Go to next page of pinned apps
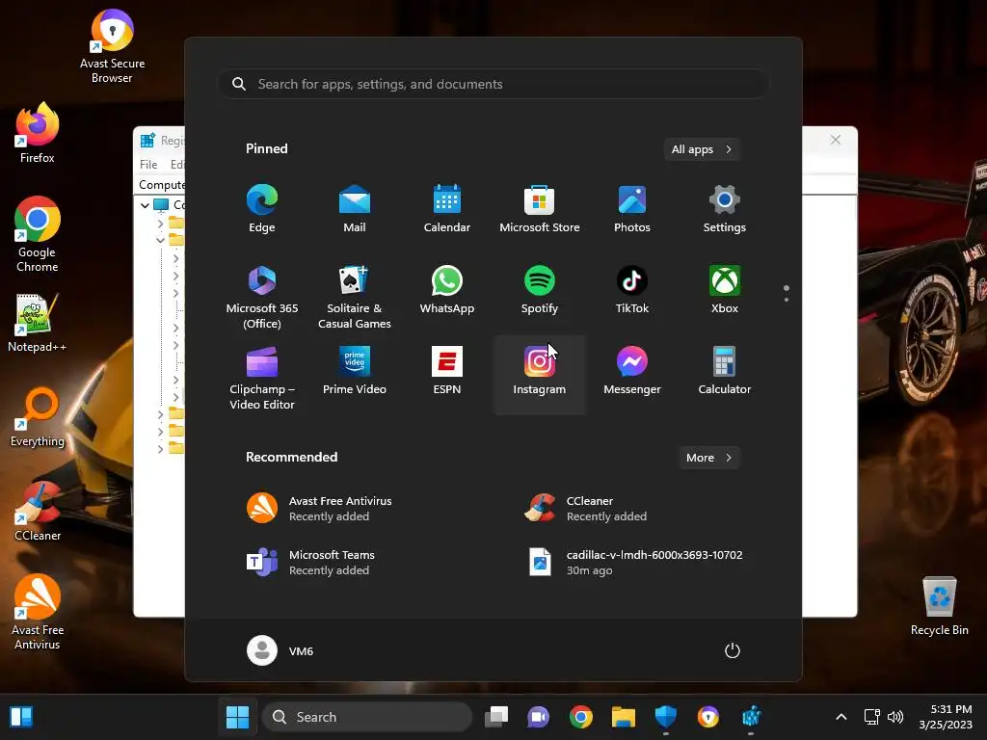This screenshot has width=987, height=740. (787, 299)
